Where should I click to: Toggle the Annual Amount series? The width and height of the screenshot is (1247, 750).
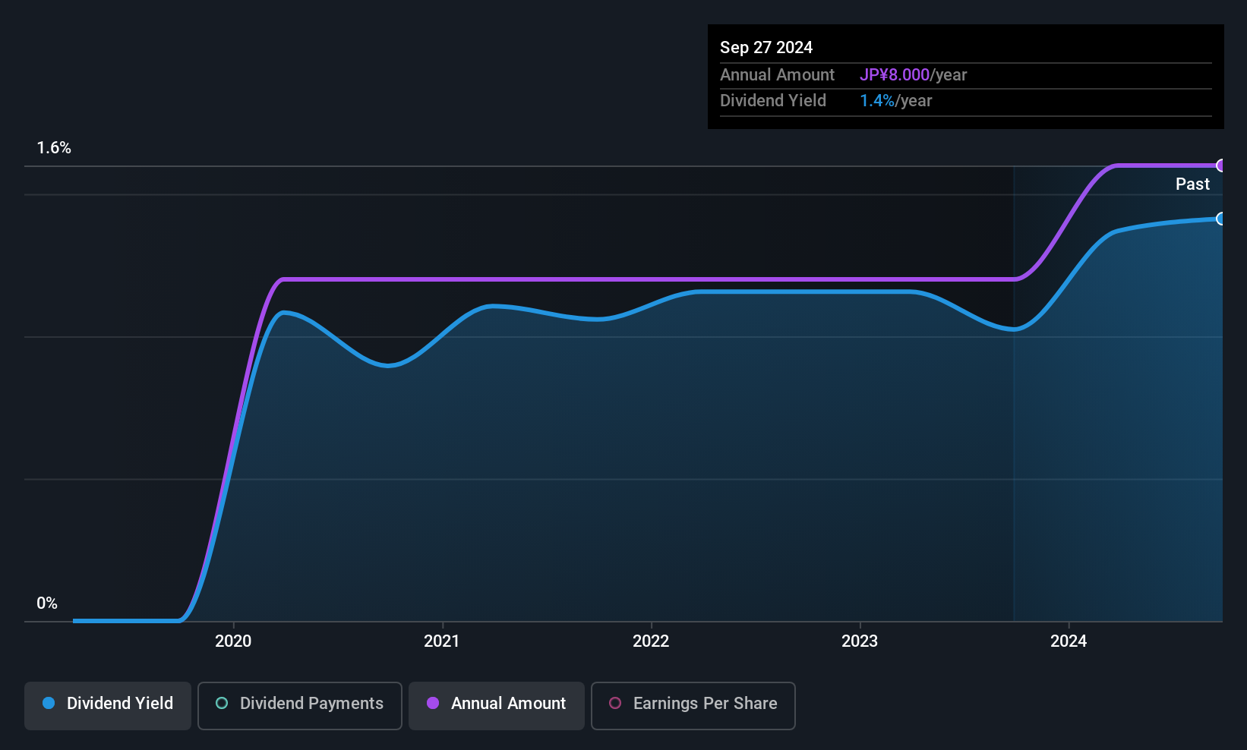tap(497, 706)
